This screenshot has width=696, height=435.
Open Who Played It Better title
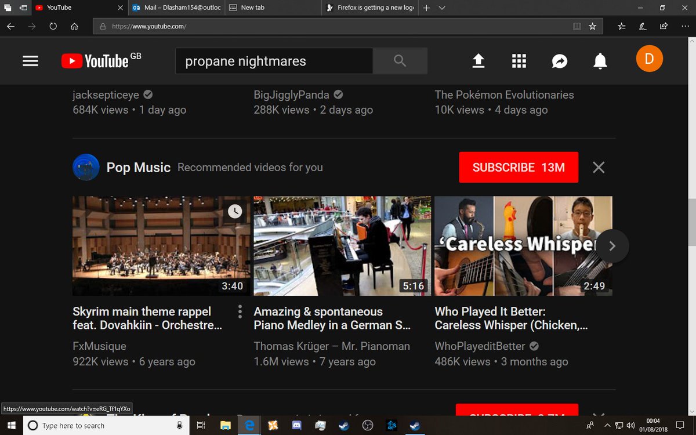coord(512,318)
